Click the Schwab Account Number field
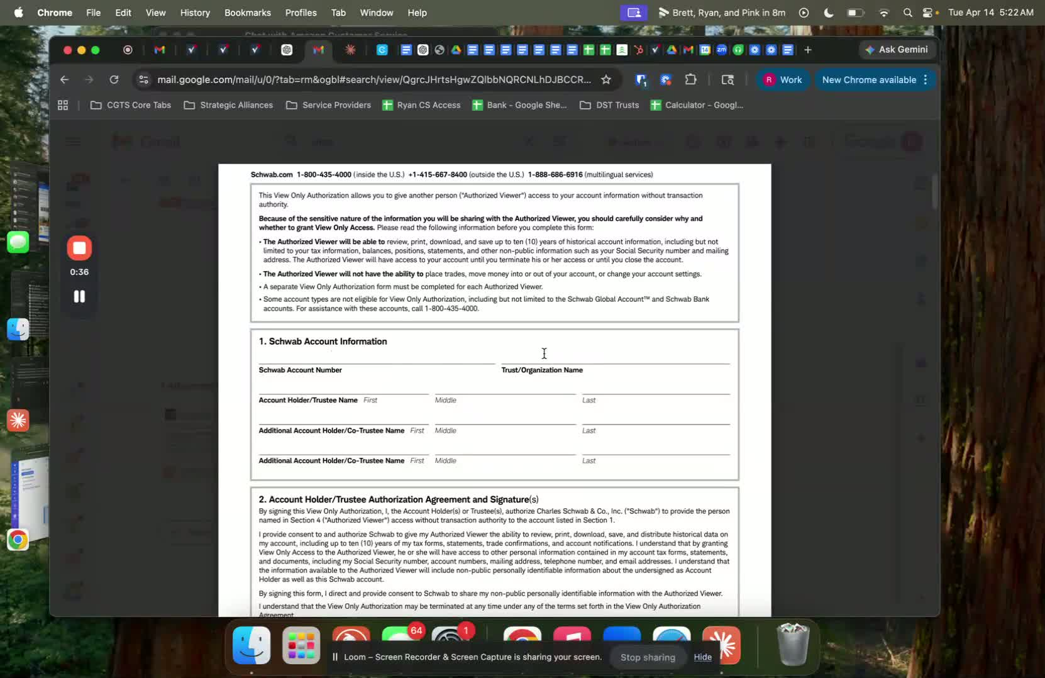Screen dimensions: 1045x678 [x=377, y=357]
